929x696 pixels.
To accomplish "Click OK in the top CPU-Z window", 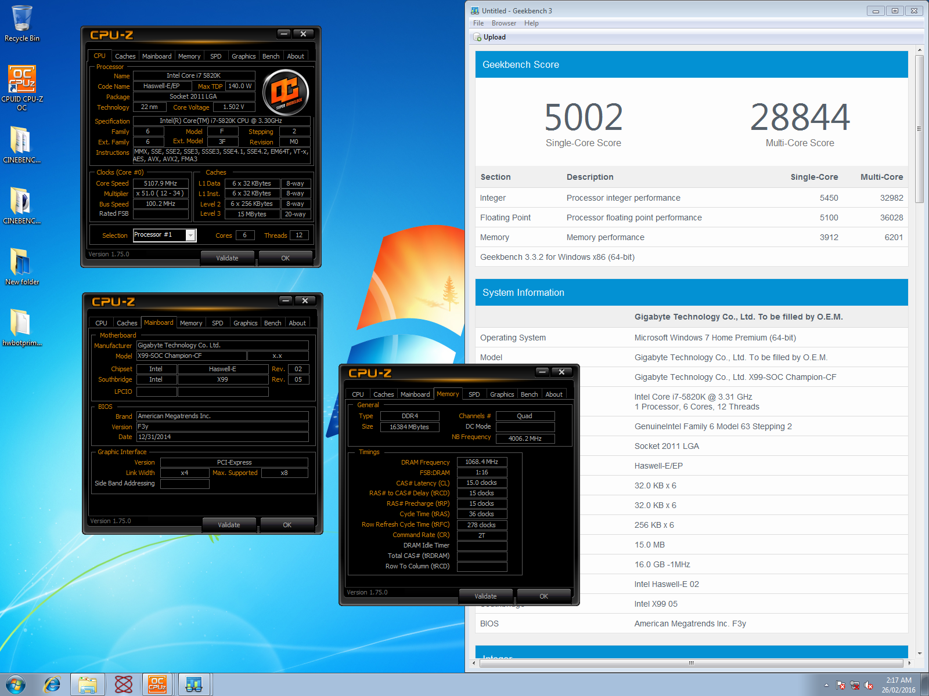I will click(285, 258).
